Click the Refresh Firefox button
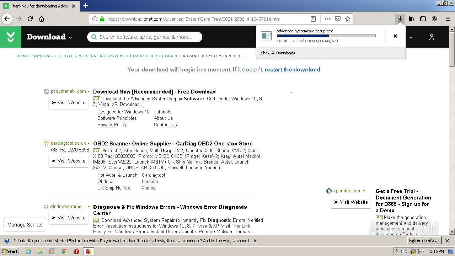Image resolution: width=455 pixels, height=256 pixels. coord(424,240)
